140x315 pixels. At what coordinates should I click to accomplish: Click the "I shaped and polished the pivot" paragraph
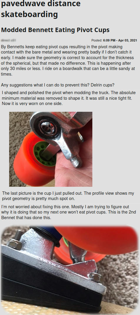pyautogui.click(x=67, y=98)
